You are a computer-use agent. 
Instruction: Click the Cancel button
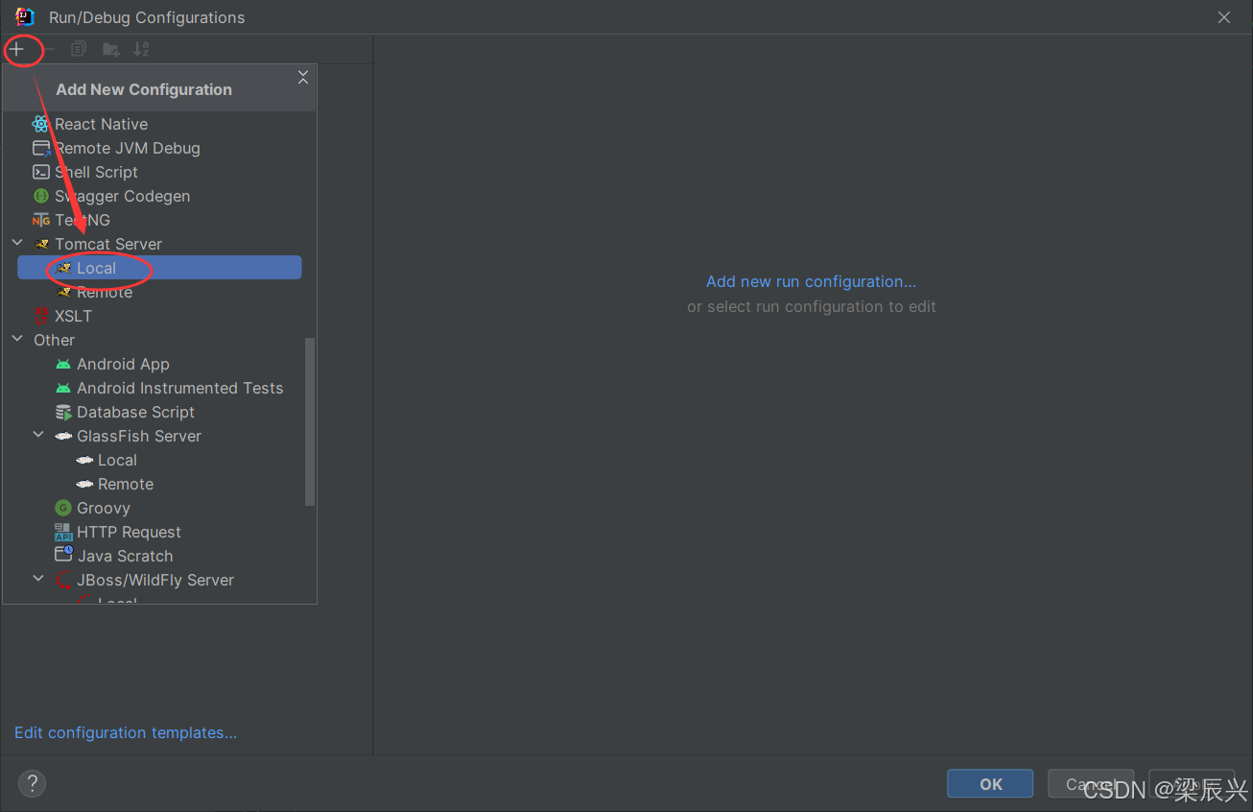point(1091,783)
